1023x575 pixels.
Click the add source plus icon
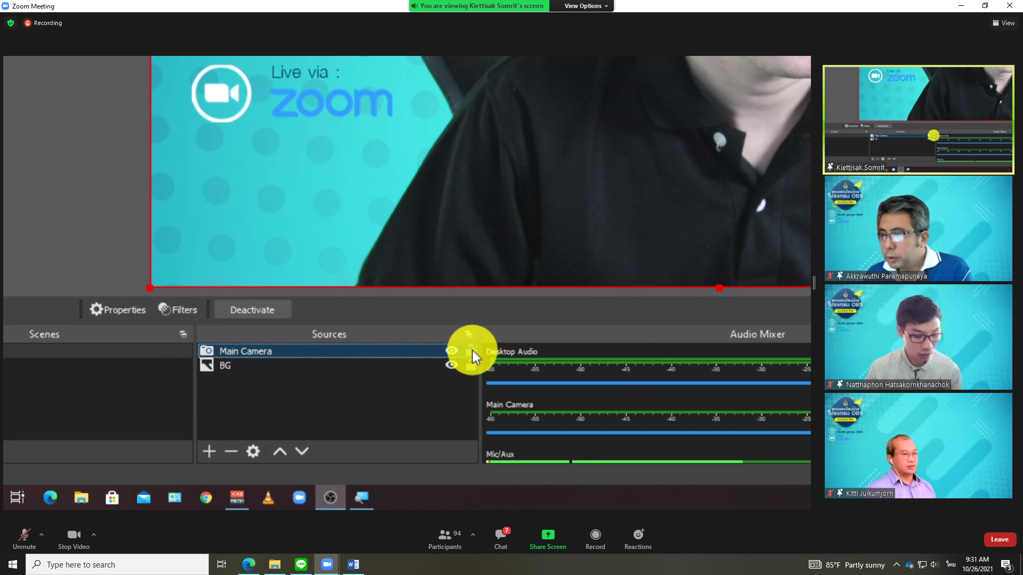coord(209,451)
